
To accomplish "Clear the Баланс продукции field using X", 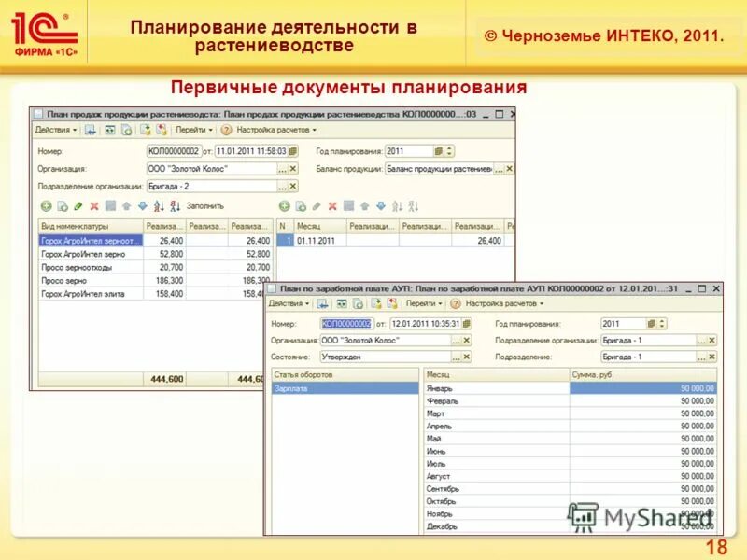I will 512,167.
